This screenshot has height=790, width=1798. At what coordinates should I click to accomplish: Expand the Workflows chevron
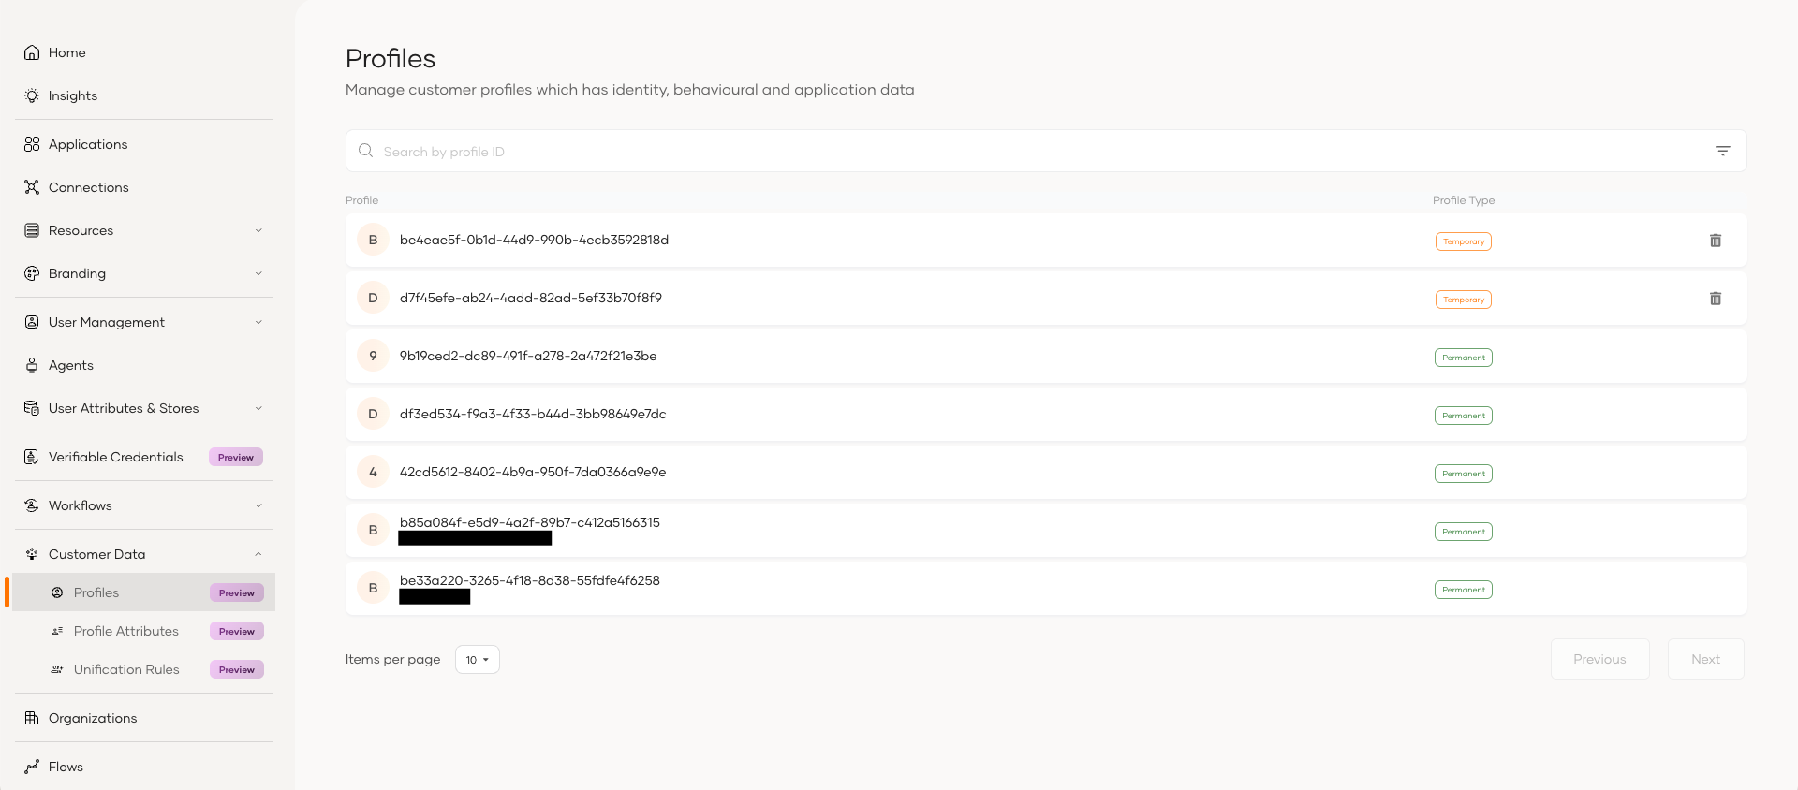(258, 505)
